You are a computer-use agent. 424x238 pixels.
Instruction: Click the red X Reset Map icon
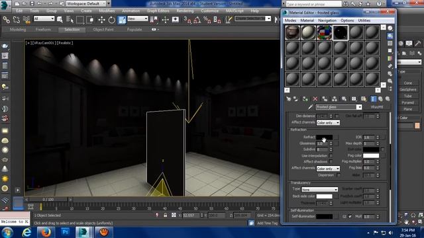point(315,99)
